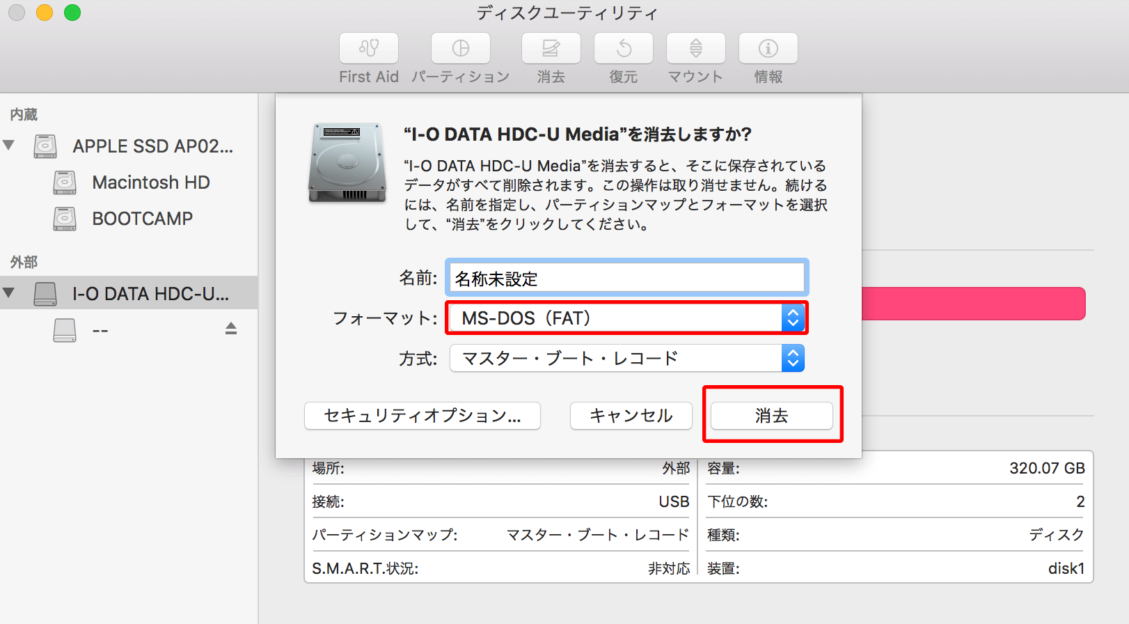Click the 内蔵 sidebar section header

tap(24, 114)
